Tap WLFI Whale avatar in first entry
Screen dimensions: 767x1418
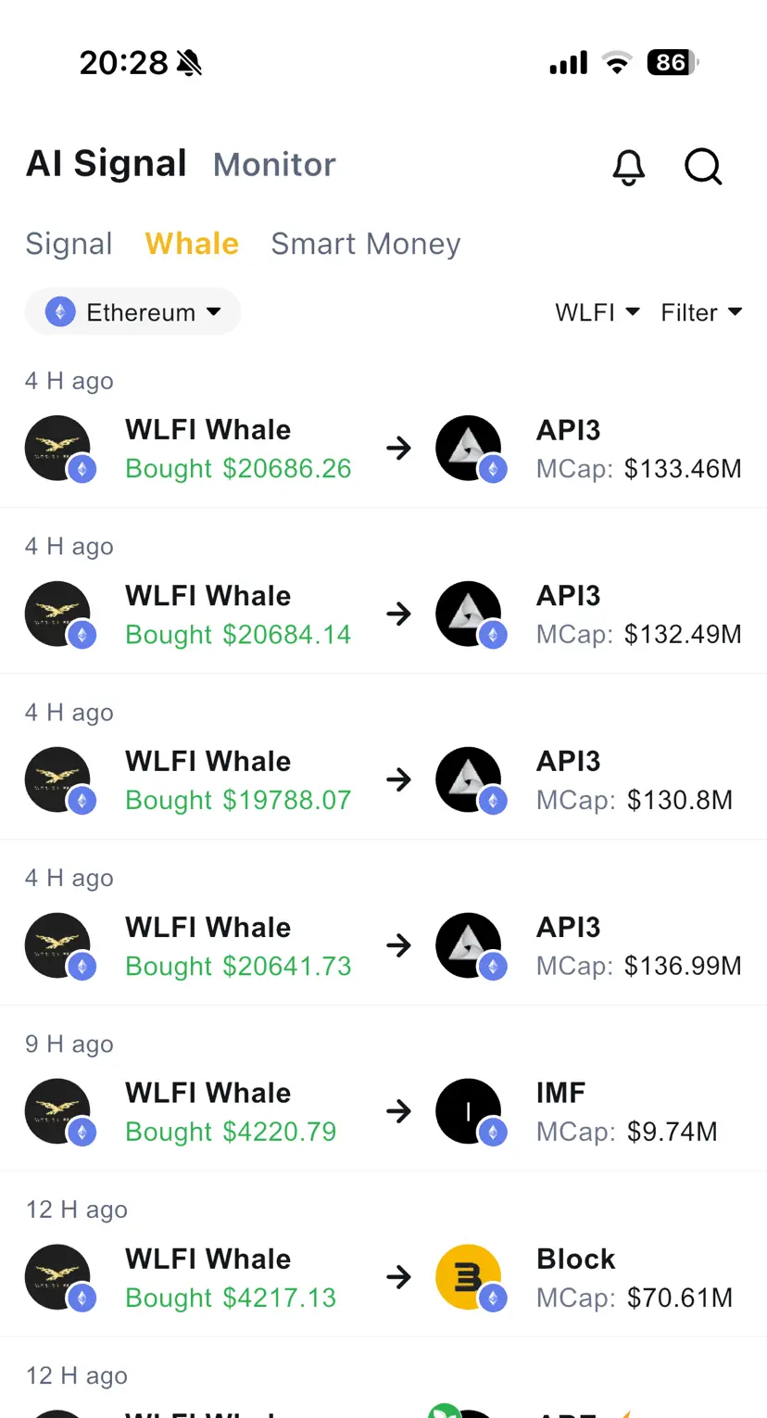pos(57,449)
